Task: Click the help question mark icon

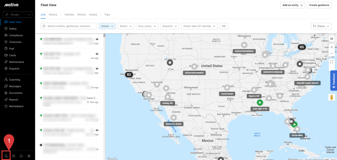Action: (x=14, y=156)
